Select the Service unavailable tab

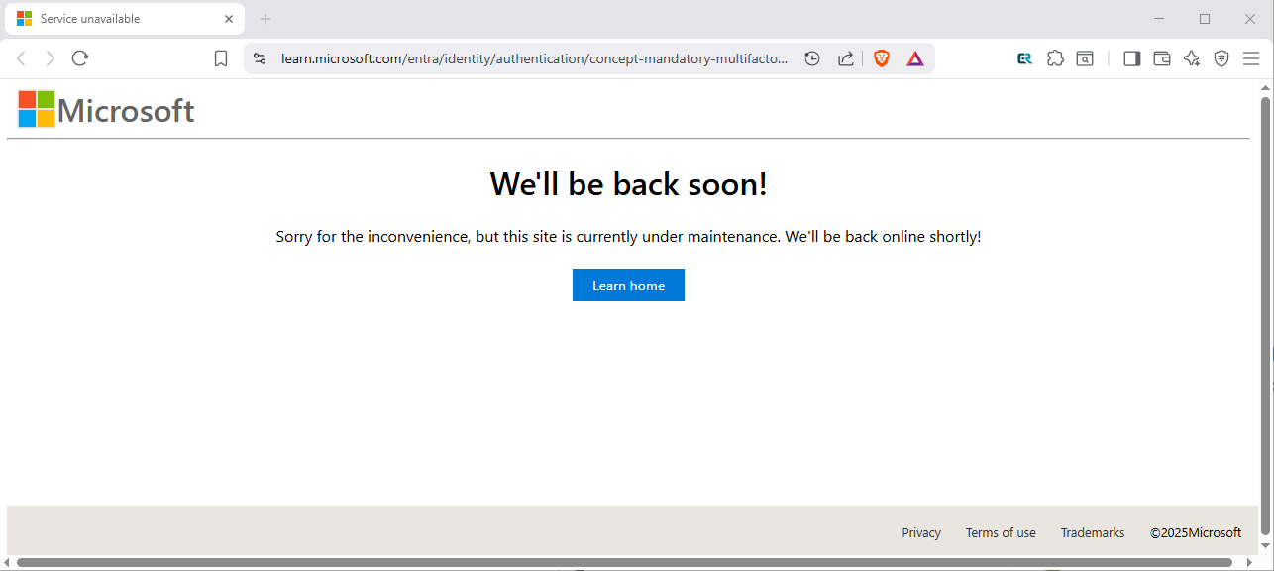coord(125,19)
